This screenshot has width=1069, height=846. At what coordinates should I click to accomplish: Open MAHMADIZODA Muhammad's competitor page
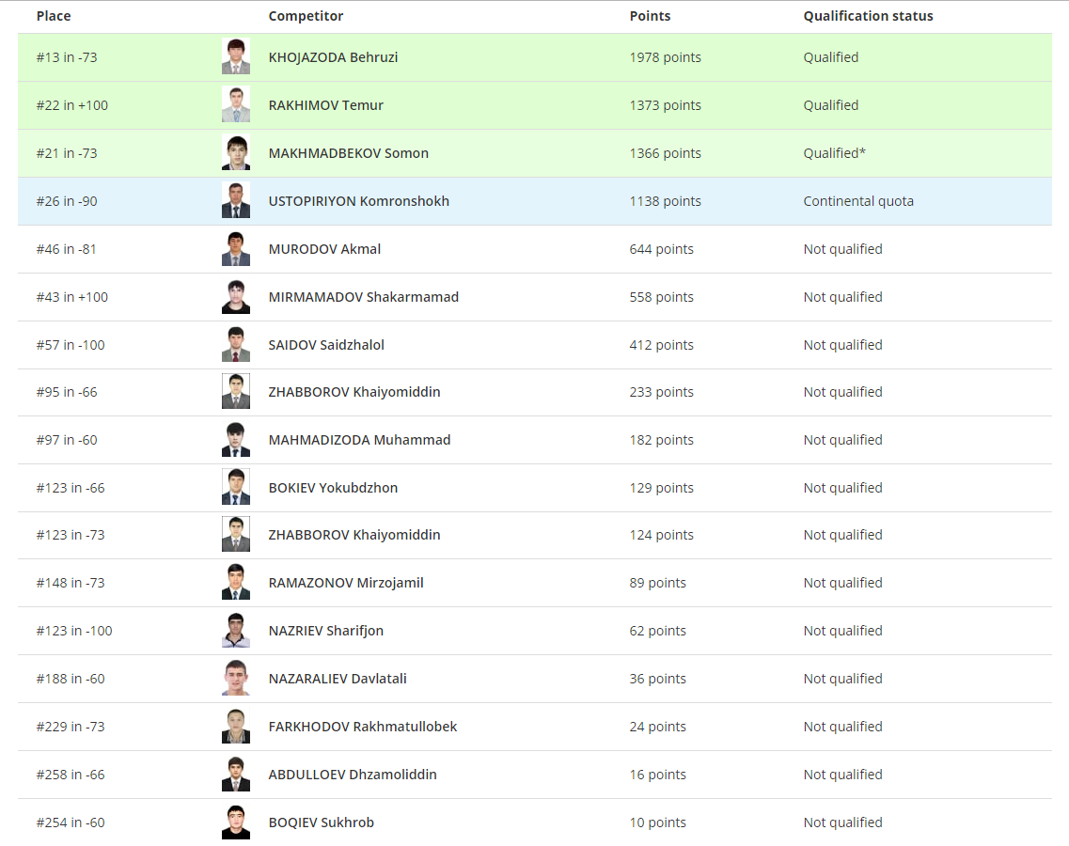(359, 440)
